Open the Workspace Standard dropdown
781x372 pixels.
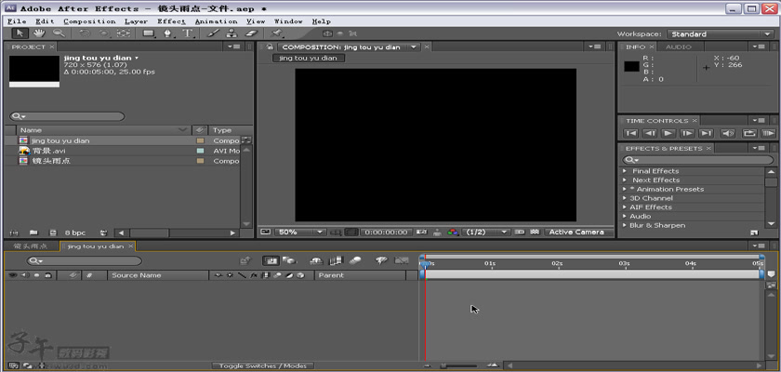pos(721,34)
